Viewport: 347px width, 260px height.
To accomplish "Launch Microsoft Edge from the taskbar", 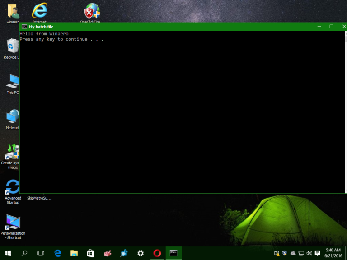I will tap(58, 253).
